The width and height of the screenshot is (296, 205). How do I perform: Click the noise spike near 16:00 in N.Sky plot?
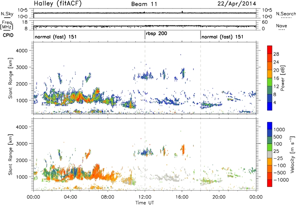182,12
